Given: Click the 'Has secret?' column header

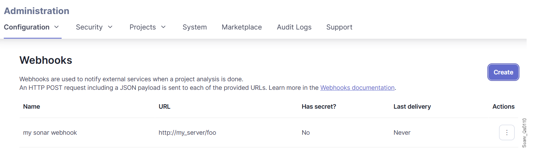Looking at the screenshot, I should click(319, 107).
